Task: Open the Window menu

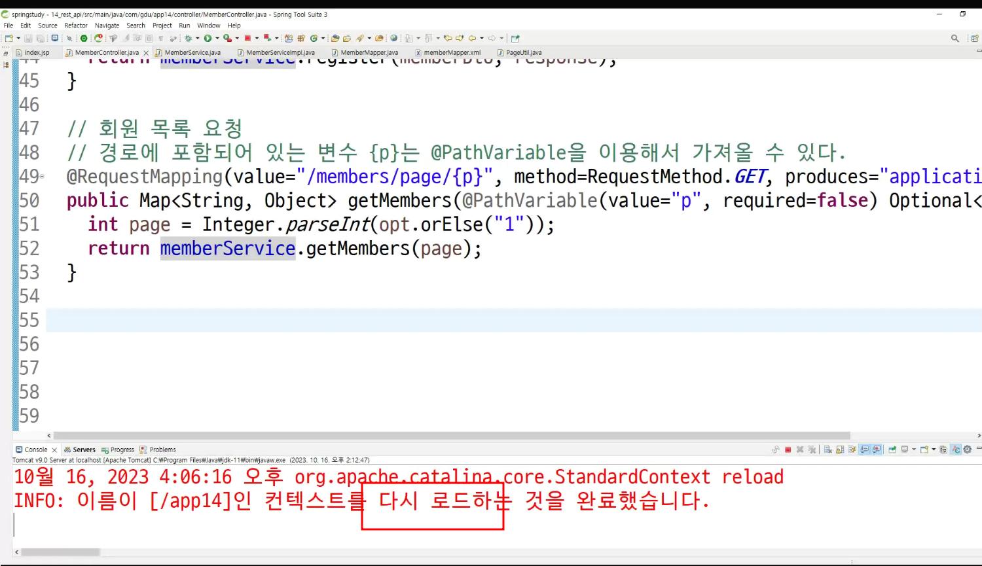Action: click(x=209, y=26)
